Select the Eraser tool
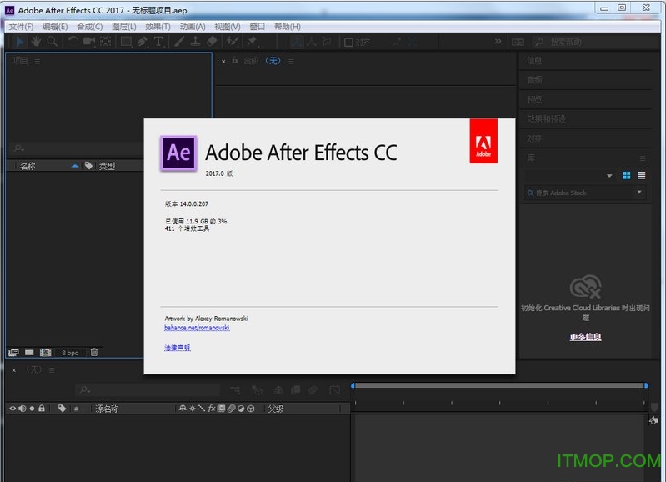Viewport: 666px width, 482px height. 212,42
